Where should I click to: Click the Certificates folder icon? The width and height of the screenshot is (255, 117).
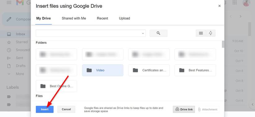pos(135,70)
